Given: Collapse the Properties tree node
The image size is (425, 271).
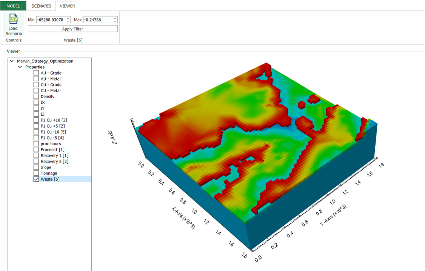Looking at the screenshot, I should pos(20,67).
